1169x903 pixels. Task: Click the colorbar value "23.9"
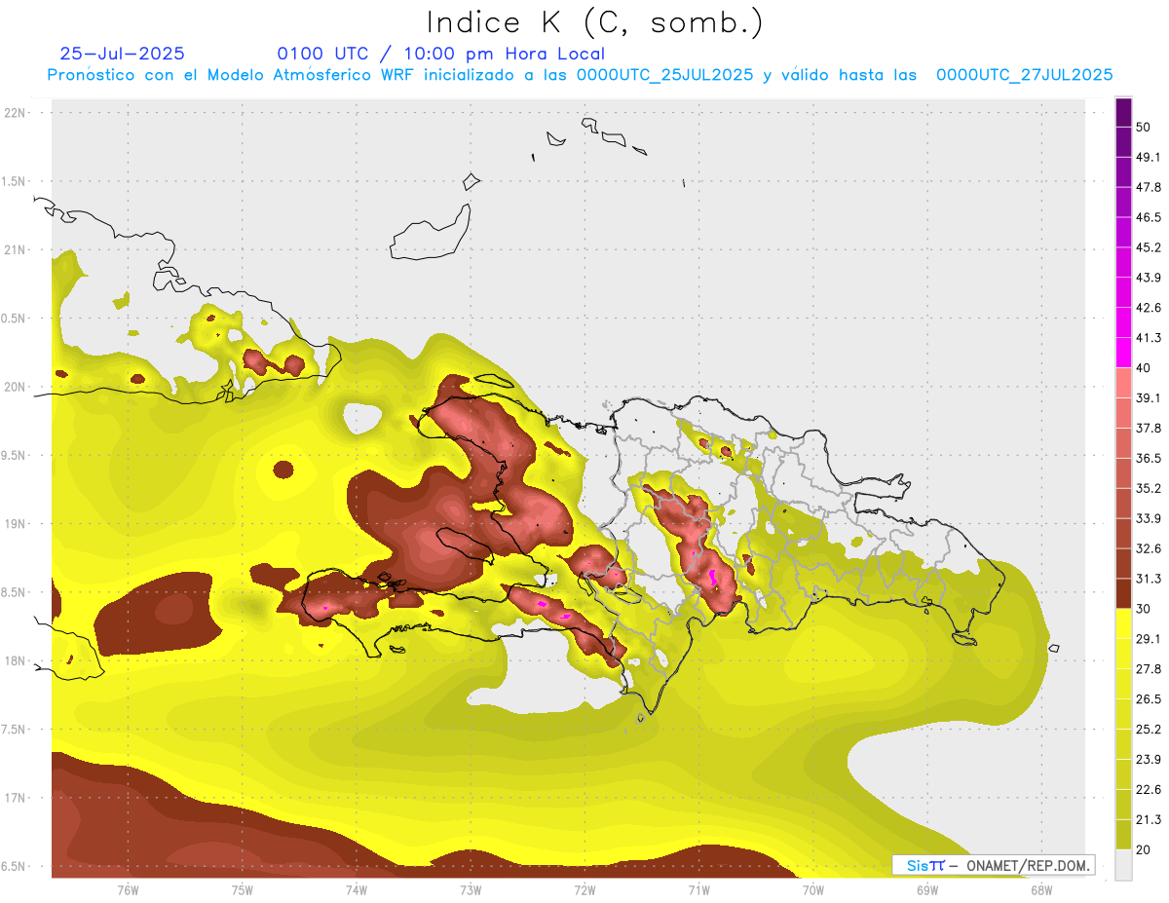click(1149, 759)
